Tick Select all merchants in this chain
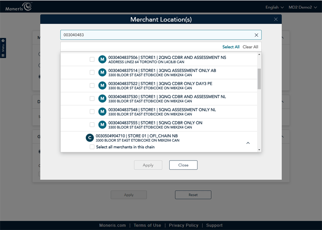322x230 pixels. click(x=92, y=147)
